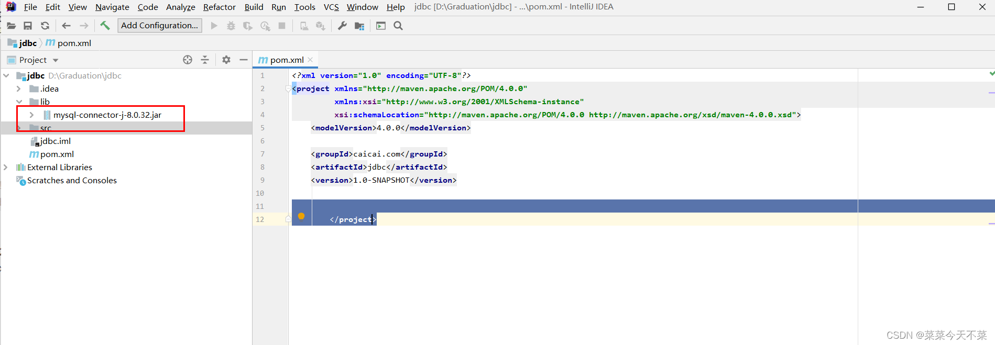Open the Analyze menu
The height and width of the screenshot is (345, 995).
click(180, 7)
